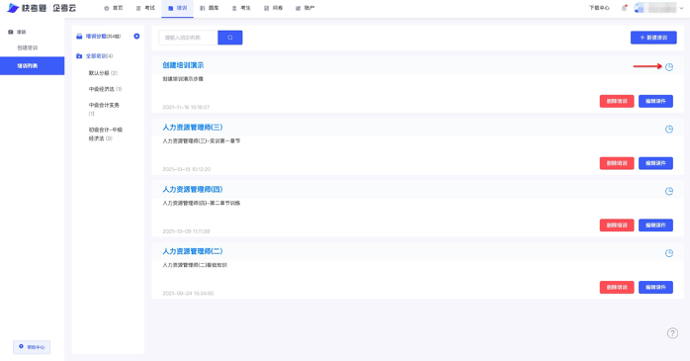Open the 题库 tab
Image resolution: width=690 pixels, height=361 pixels.
pos(209,8)
